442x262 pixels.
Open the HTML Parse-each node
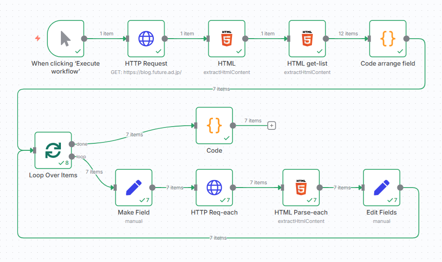coord(301,188)
